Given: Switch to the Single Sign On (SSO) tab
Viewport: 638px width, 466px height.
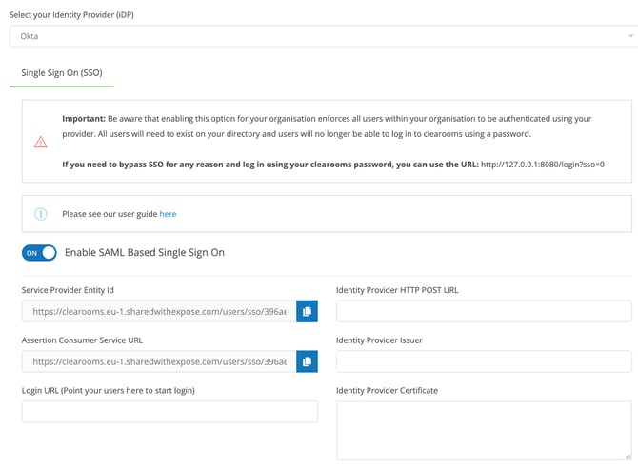Looking at the screenshot, I should (x=62, y=71).
